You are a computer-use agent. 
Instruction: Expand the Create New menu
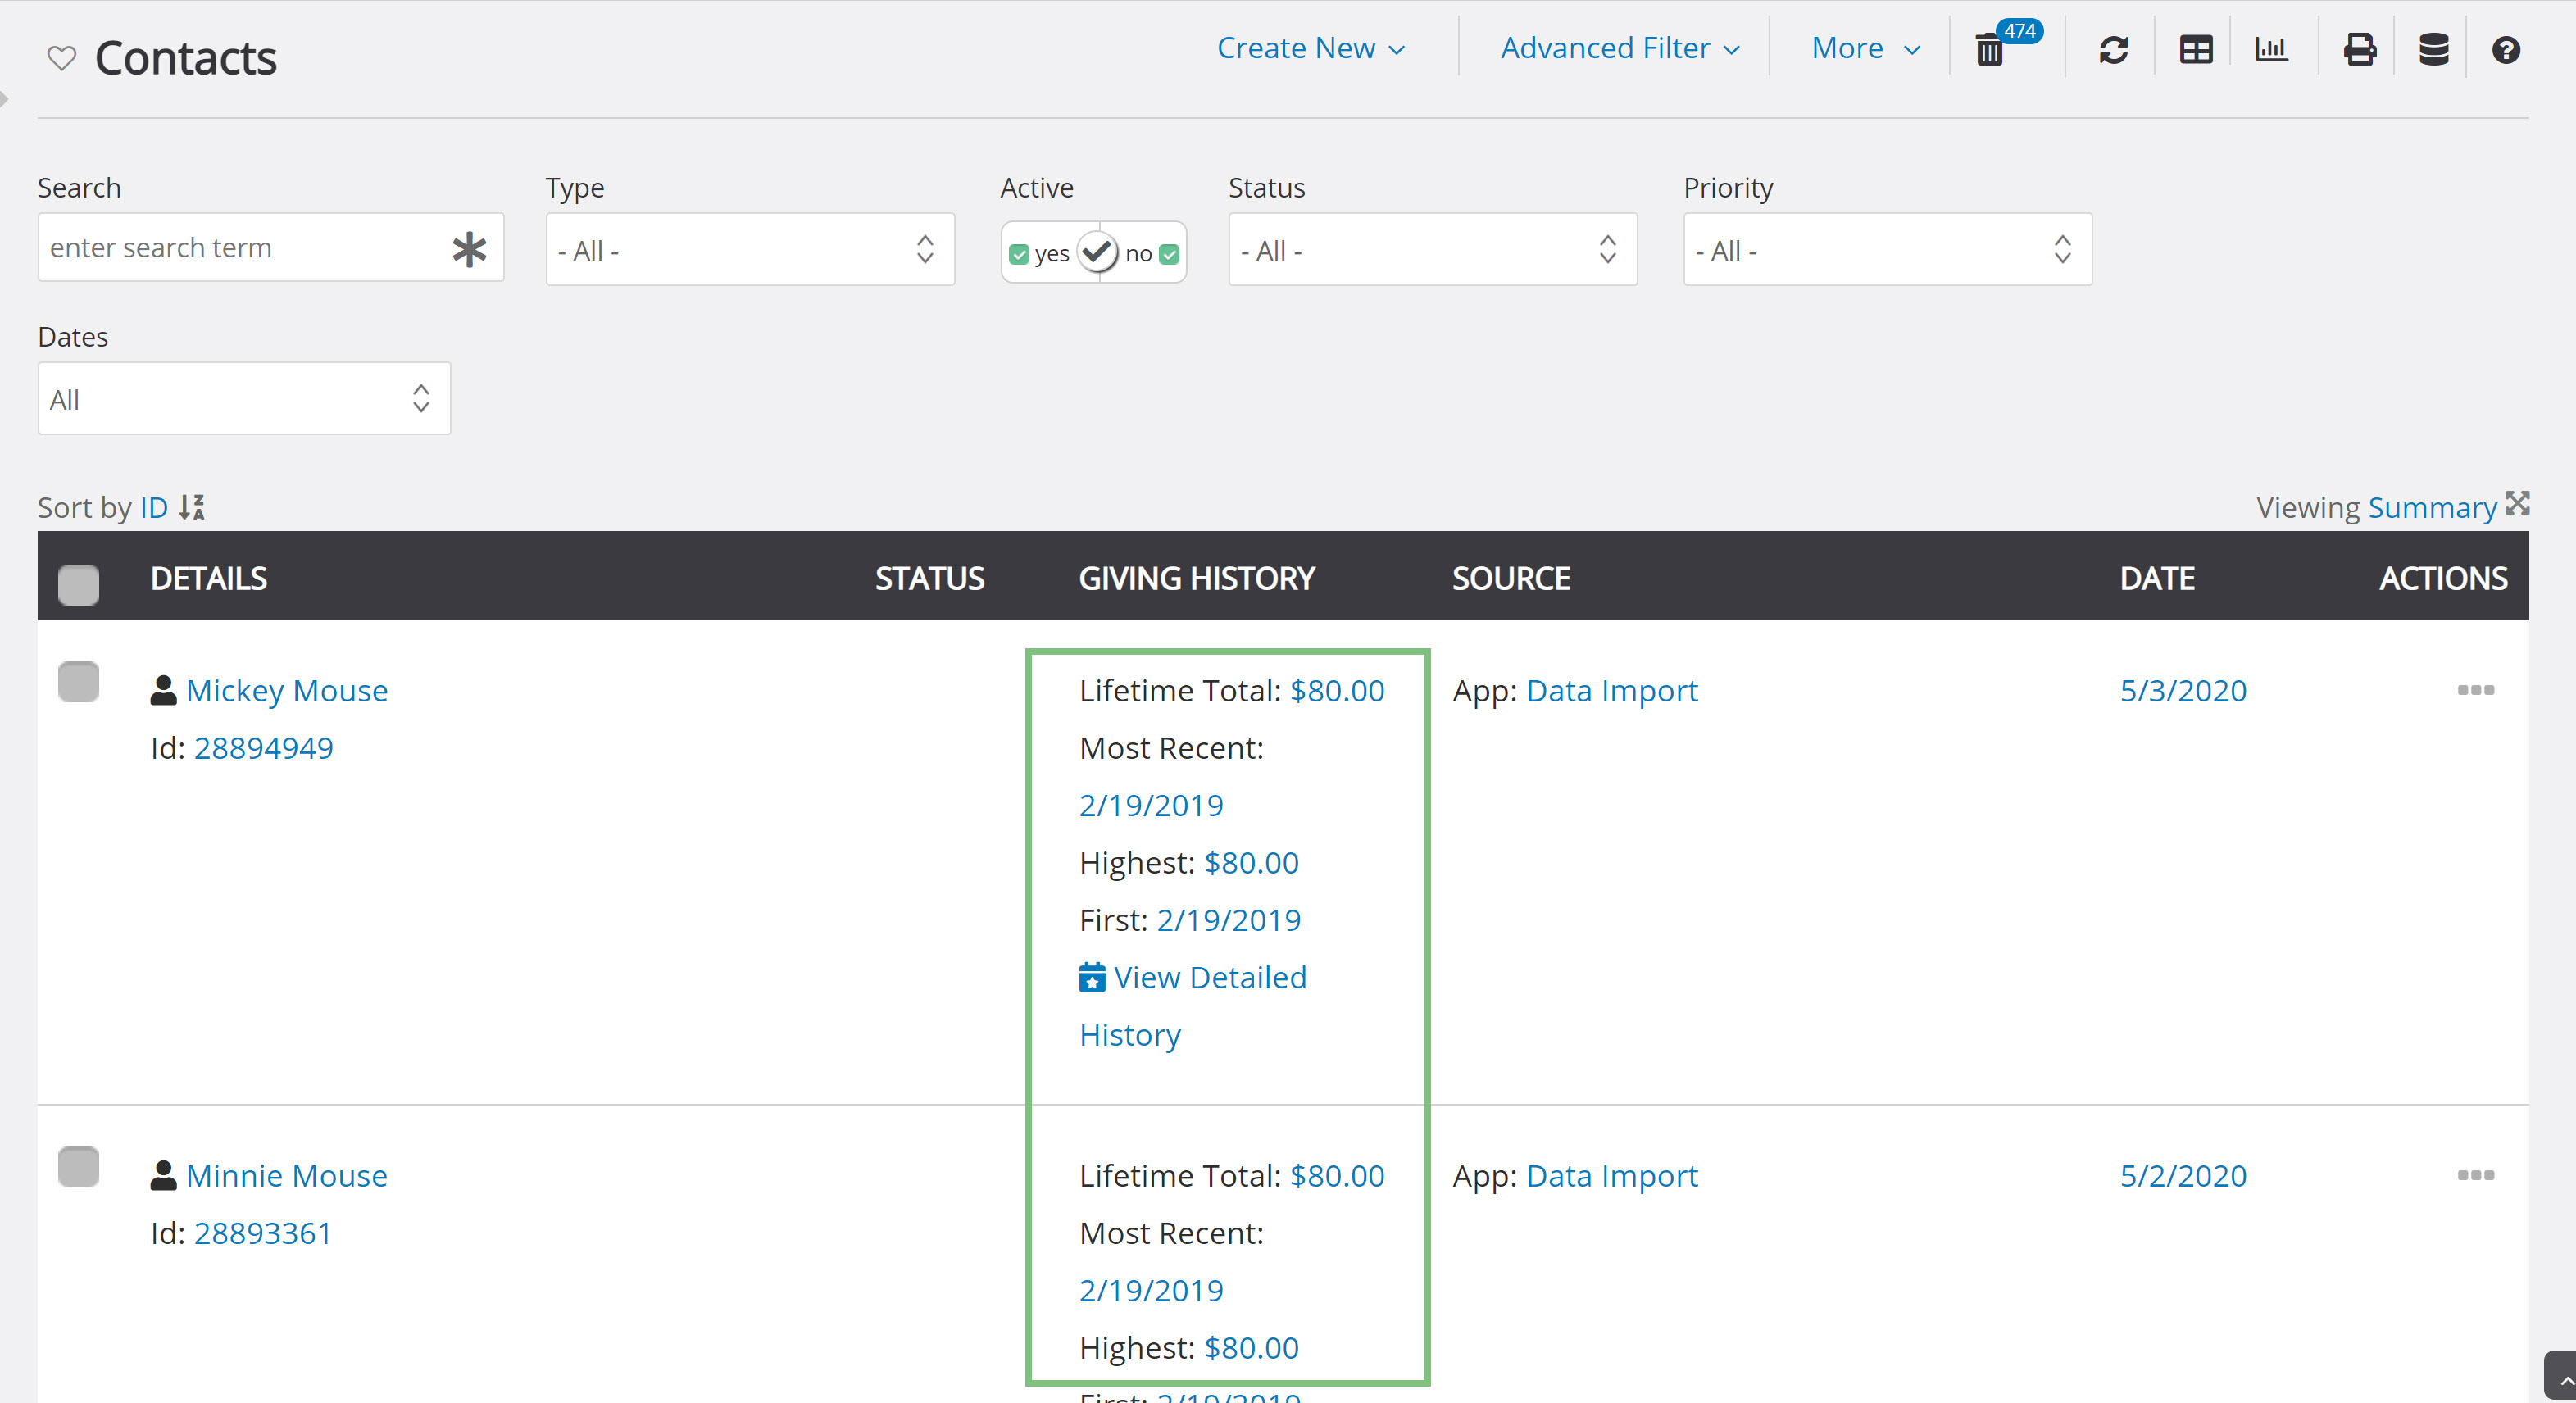click(1311, 48)
